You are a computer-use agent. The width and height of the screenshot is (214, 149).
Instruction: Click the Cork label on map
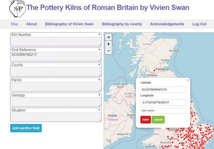(x=108, y=140)
